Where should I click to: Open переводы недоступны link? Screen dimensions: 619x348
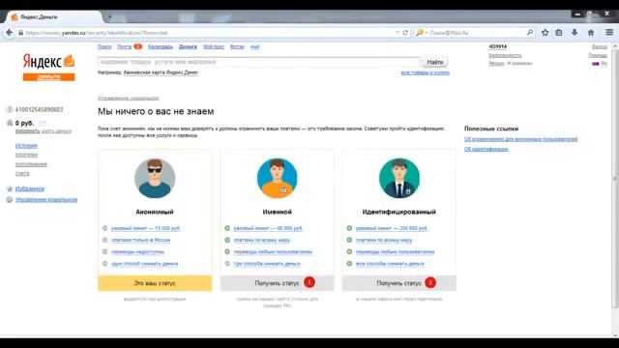pyautogui.click(x=137, y=251)
